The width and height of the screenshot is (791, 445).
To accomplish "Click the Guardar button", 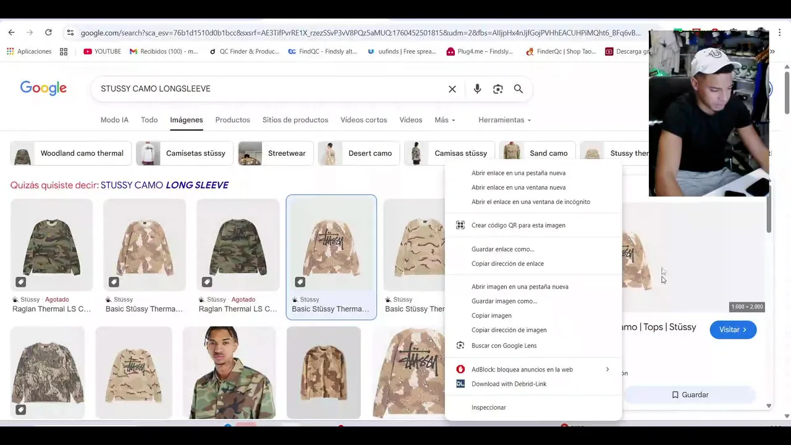I will pyautogui.click(x=690, y=394).
